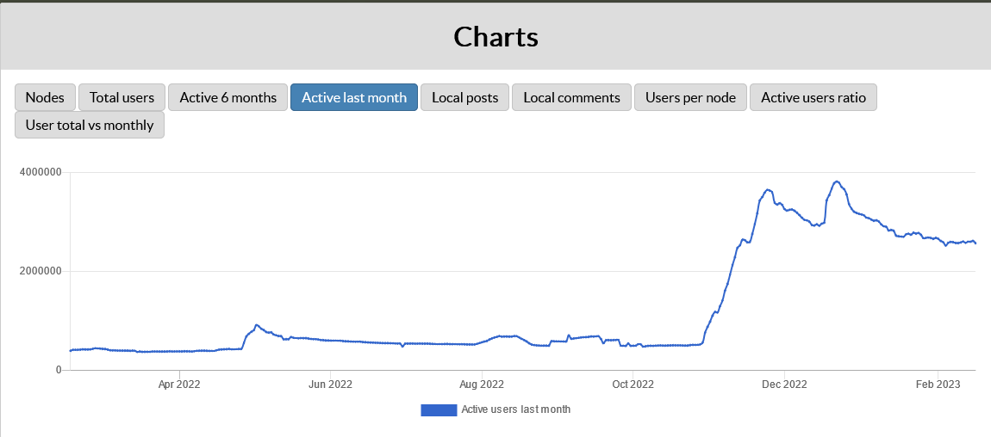
Task: Toggle the 'Active users last month' legend label
Action: [x=515, y=409]
